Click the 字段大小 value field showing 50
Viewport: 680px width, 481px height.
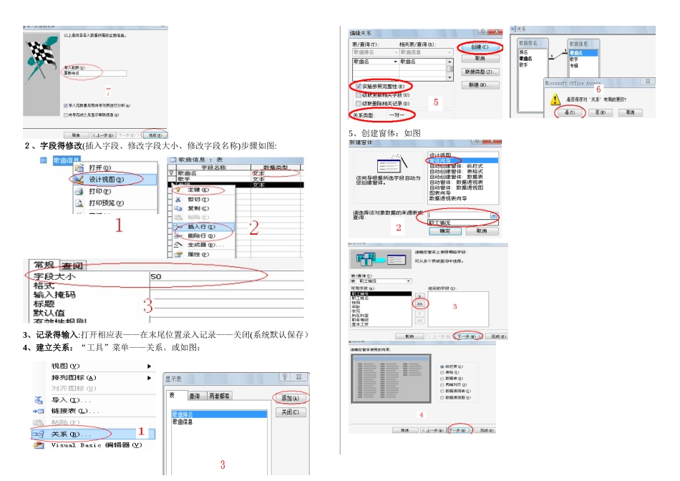226,277
